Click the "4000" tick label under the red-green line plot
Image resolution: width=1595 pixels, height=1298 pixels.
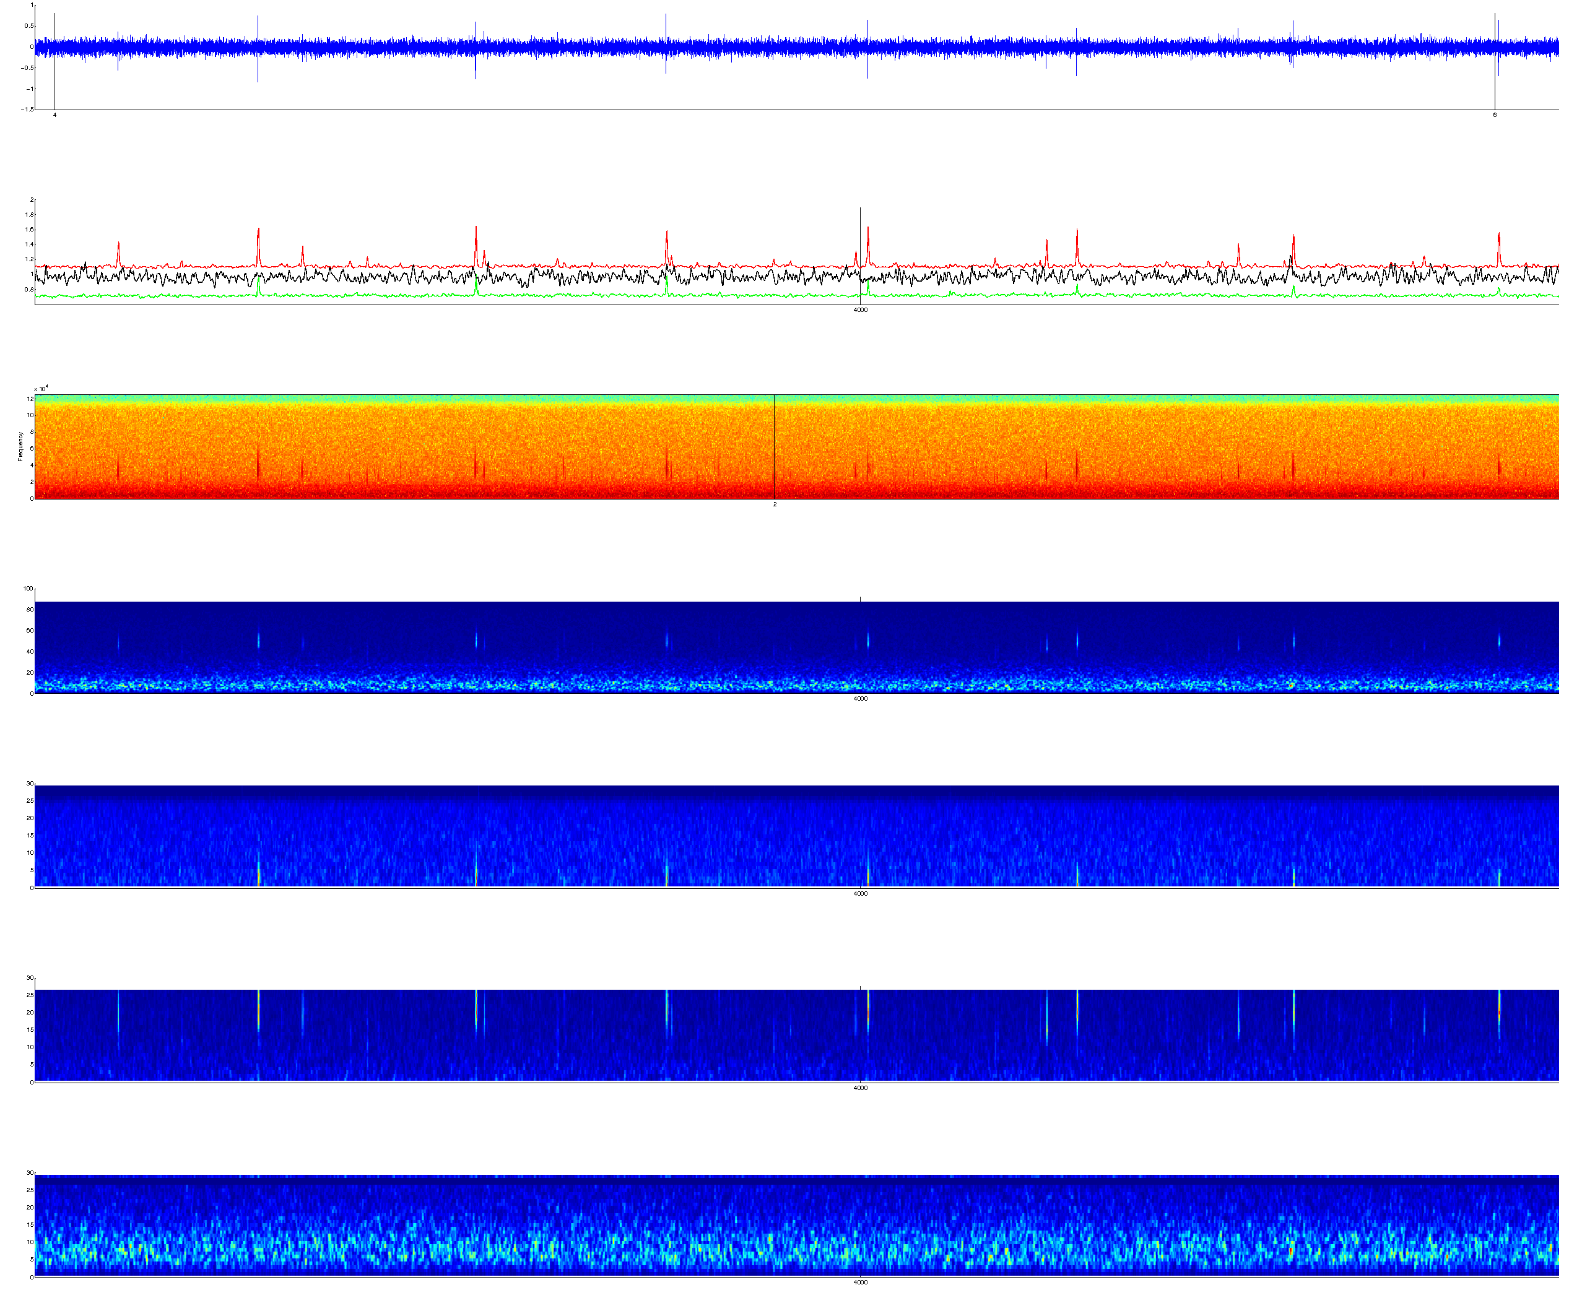(x=860, y=309)
